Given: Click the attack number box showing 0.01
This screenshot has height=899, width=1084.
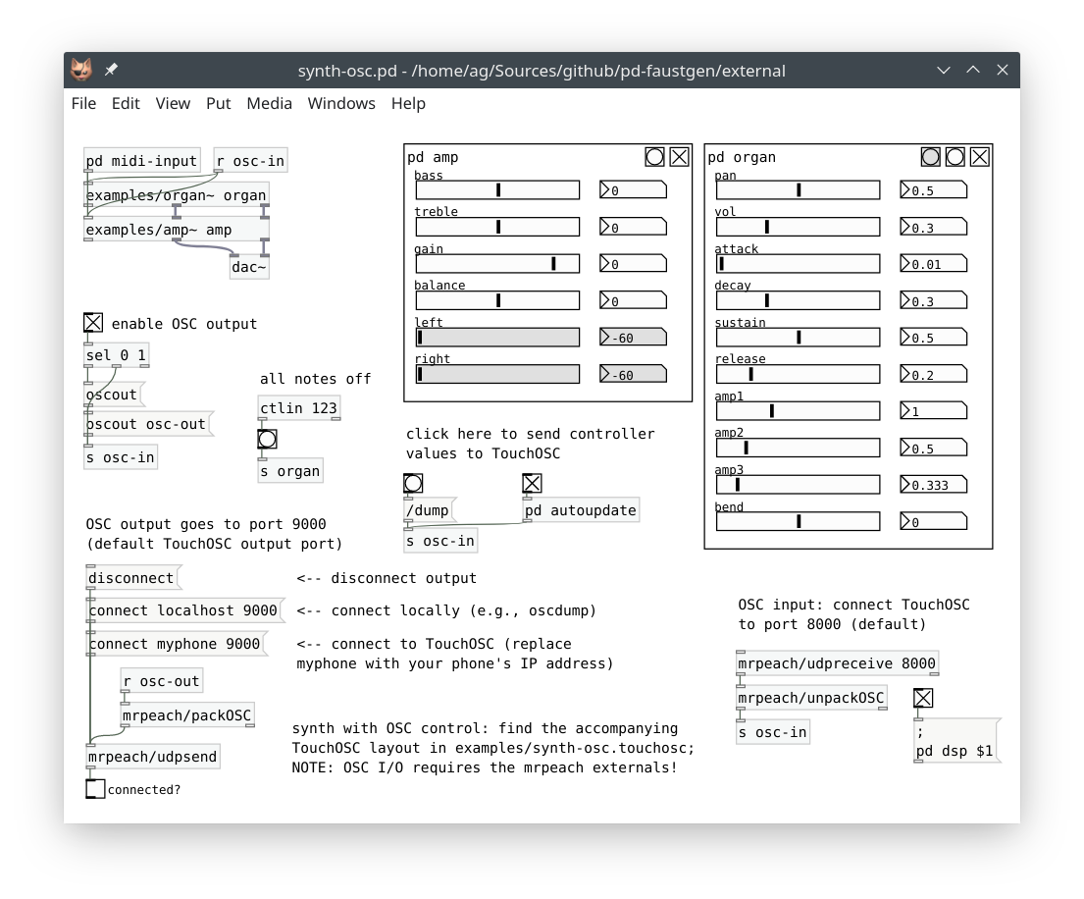Looking at the screenshot, I should 933,263.
